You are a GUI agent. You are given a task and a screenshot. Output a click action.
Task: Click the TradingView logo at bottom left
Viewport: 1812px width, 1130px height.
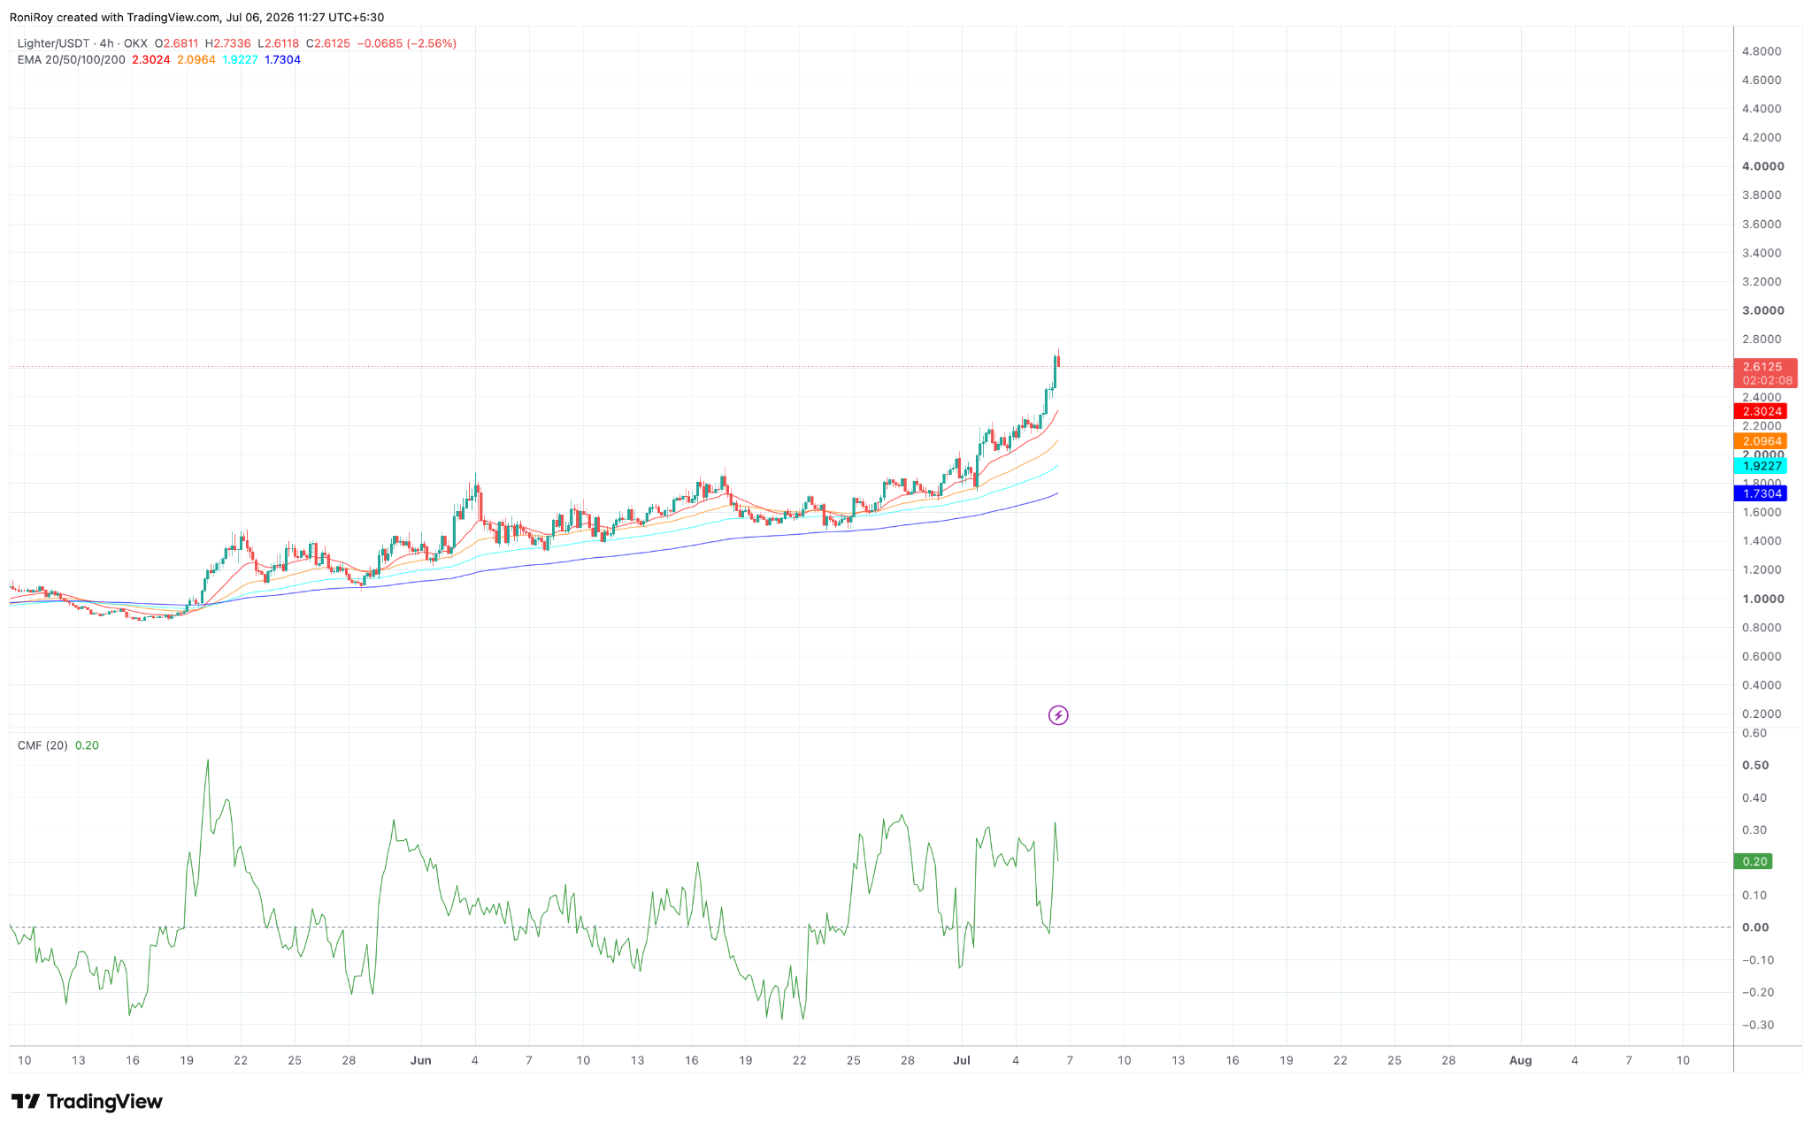[87, 1102]
